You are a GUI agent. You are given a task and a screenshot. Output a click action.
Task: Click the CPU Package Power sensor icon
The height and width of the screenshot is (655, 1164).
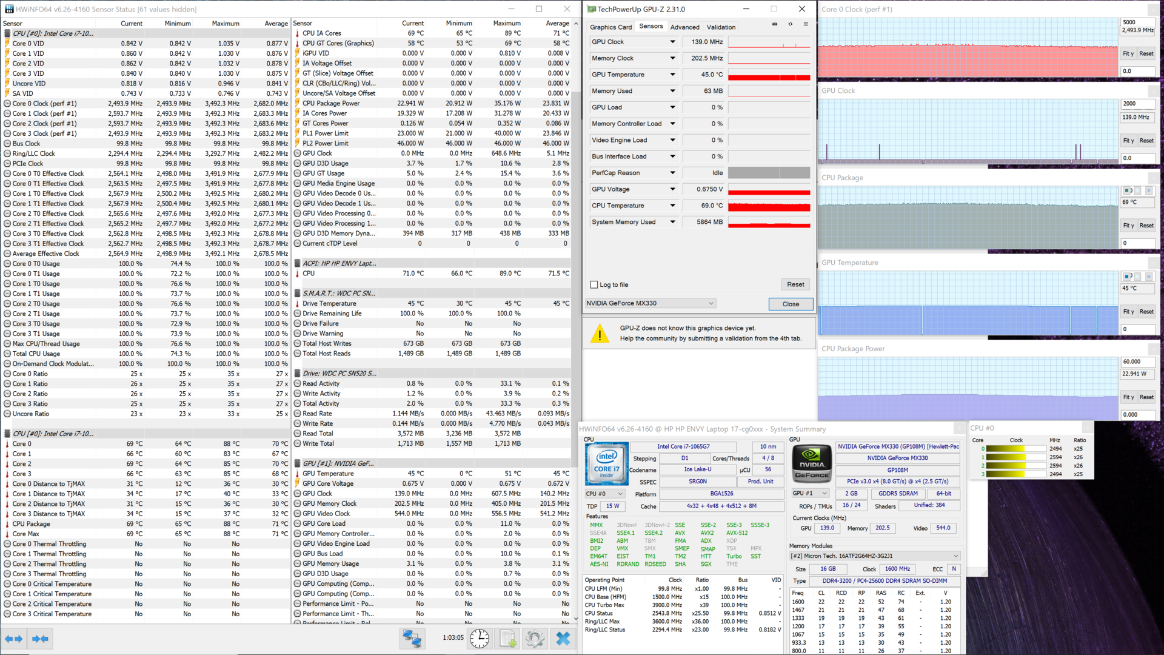298,104
